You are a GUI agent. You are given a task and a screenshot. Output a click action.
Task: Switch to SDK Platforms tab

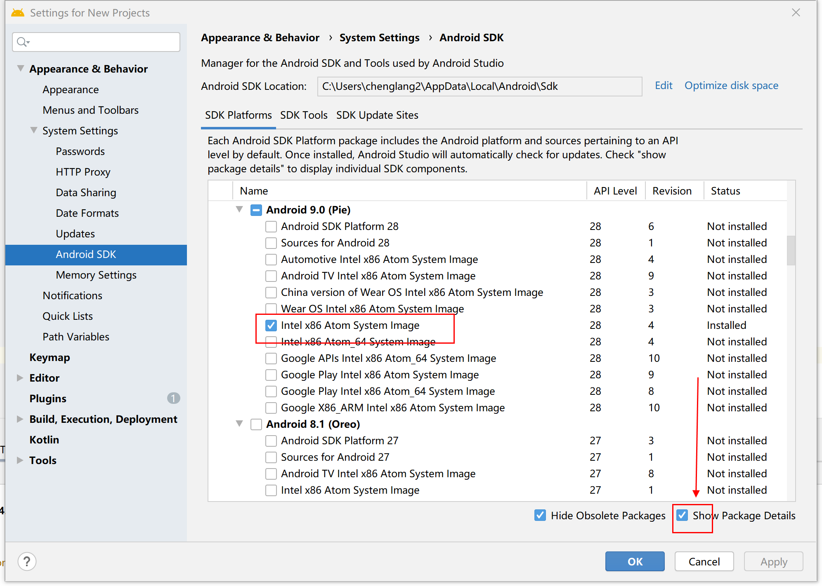[x=238, y=115]
